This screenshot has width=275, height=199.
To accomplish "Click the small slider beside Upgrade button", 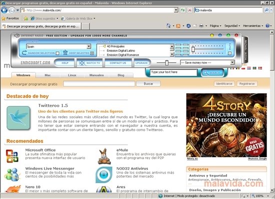I will click(166, 63).
